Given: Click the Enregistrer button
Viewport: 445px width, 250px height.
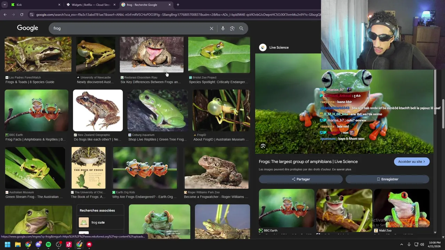Looking at the screenshot, I should [388, 179].
